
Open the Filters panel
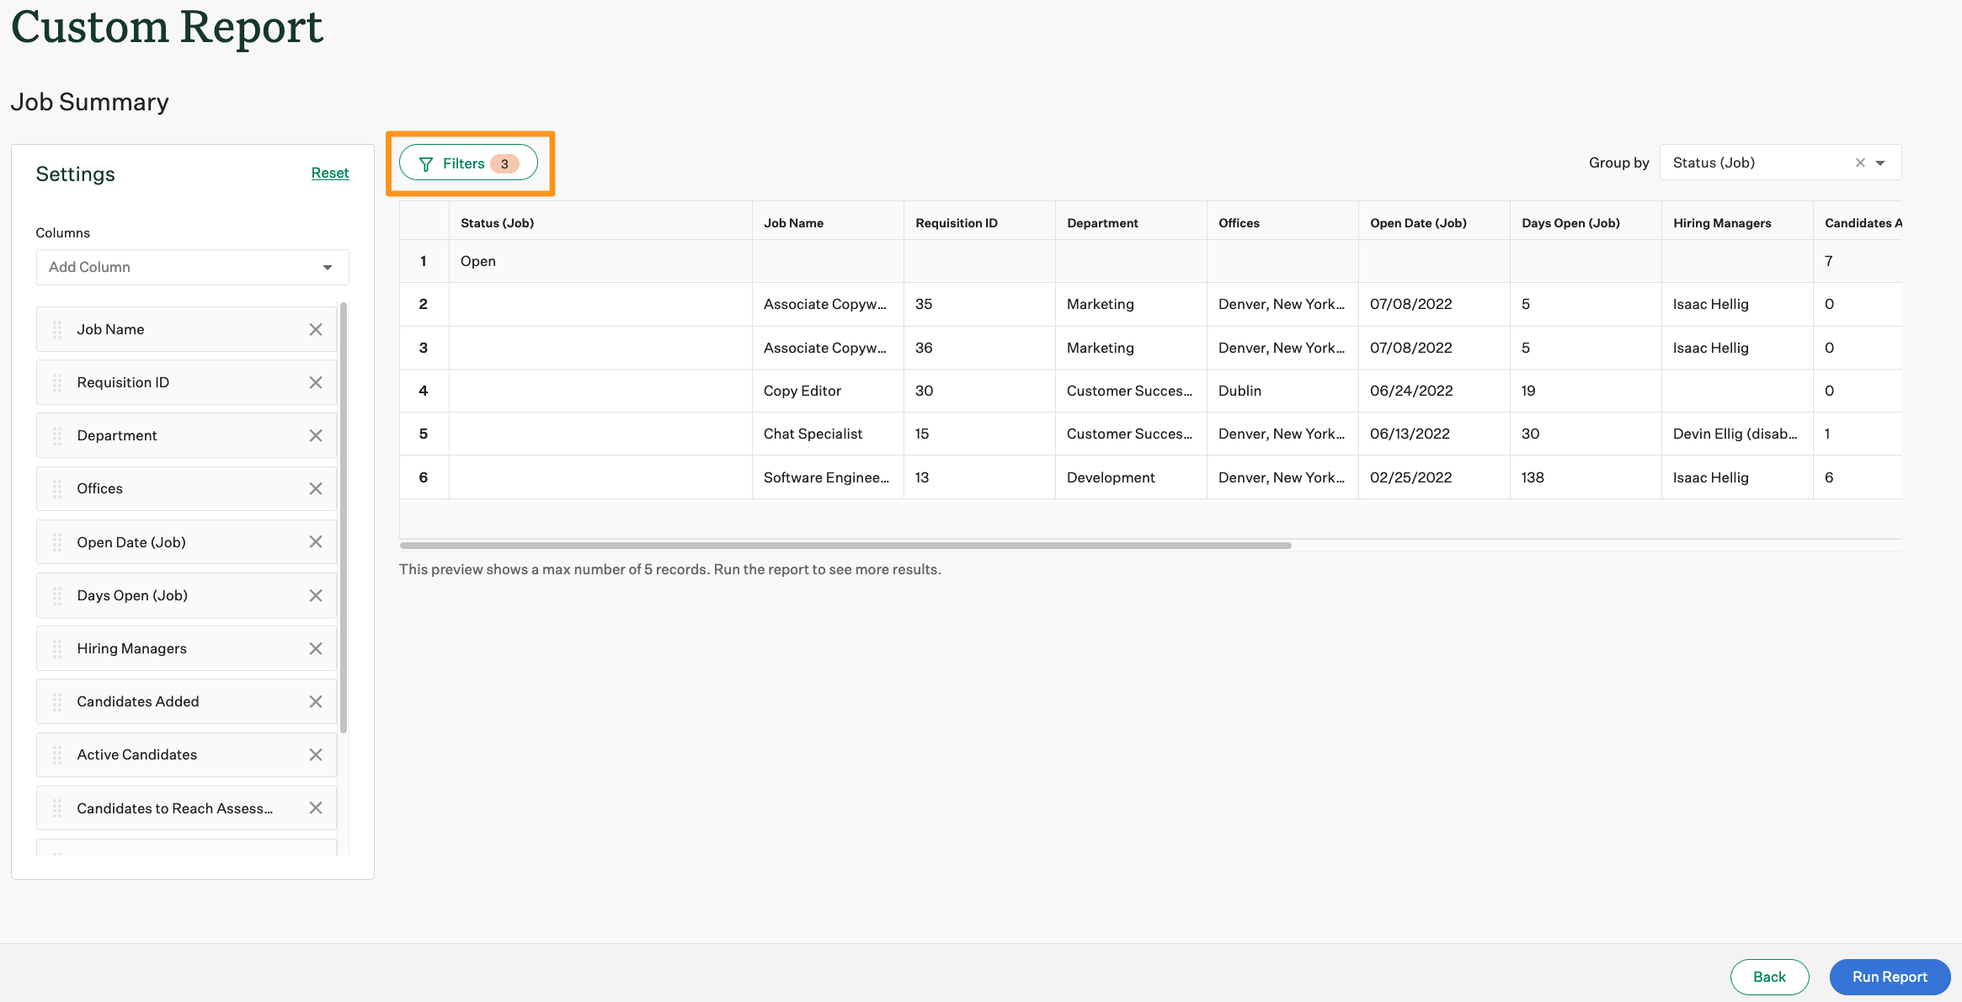coord(468,163)
